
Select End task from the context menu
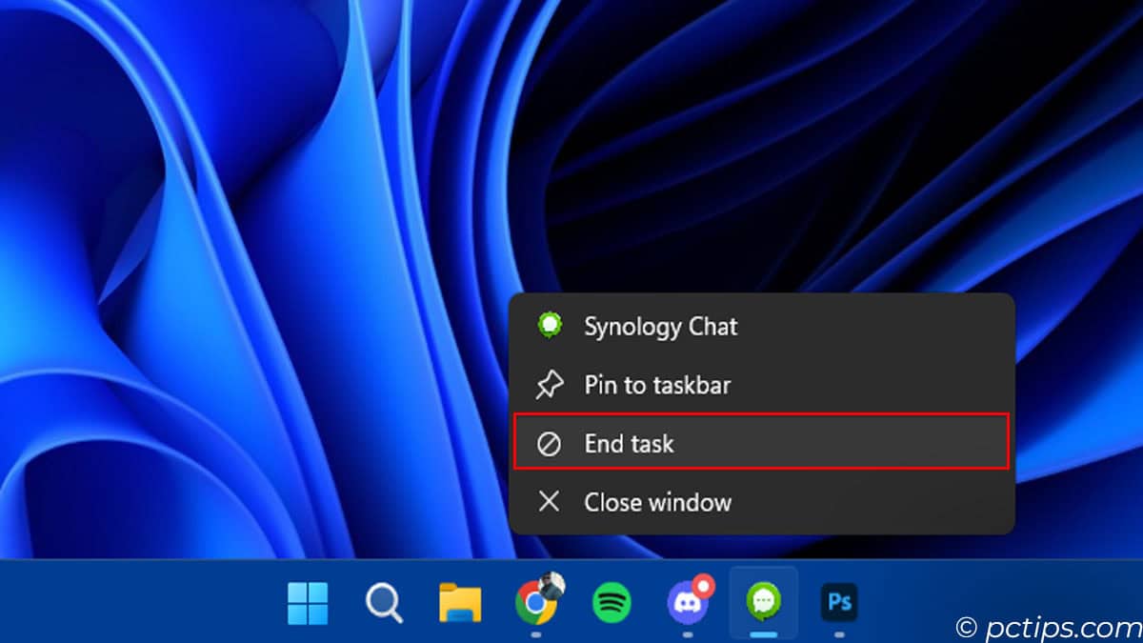[629, 443]
